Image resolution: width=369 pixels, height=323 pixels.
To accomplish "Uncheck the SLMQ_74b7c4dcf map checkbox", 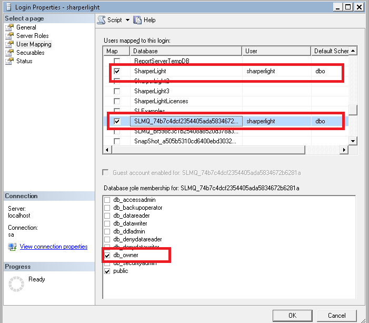I will 117,121.
